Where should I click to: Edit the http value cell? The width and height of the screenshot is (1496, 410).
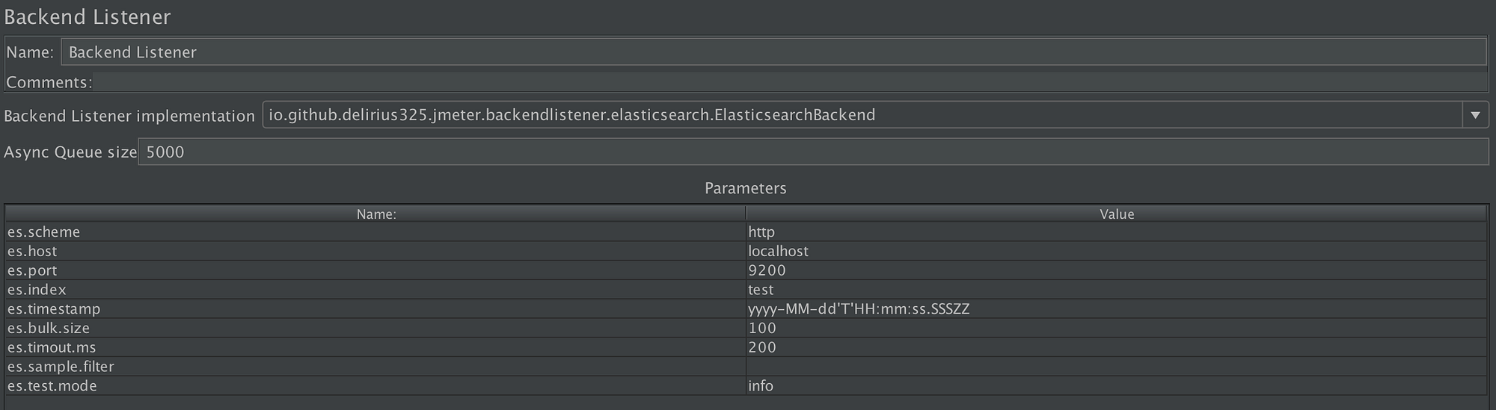1115,232
